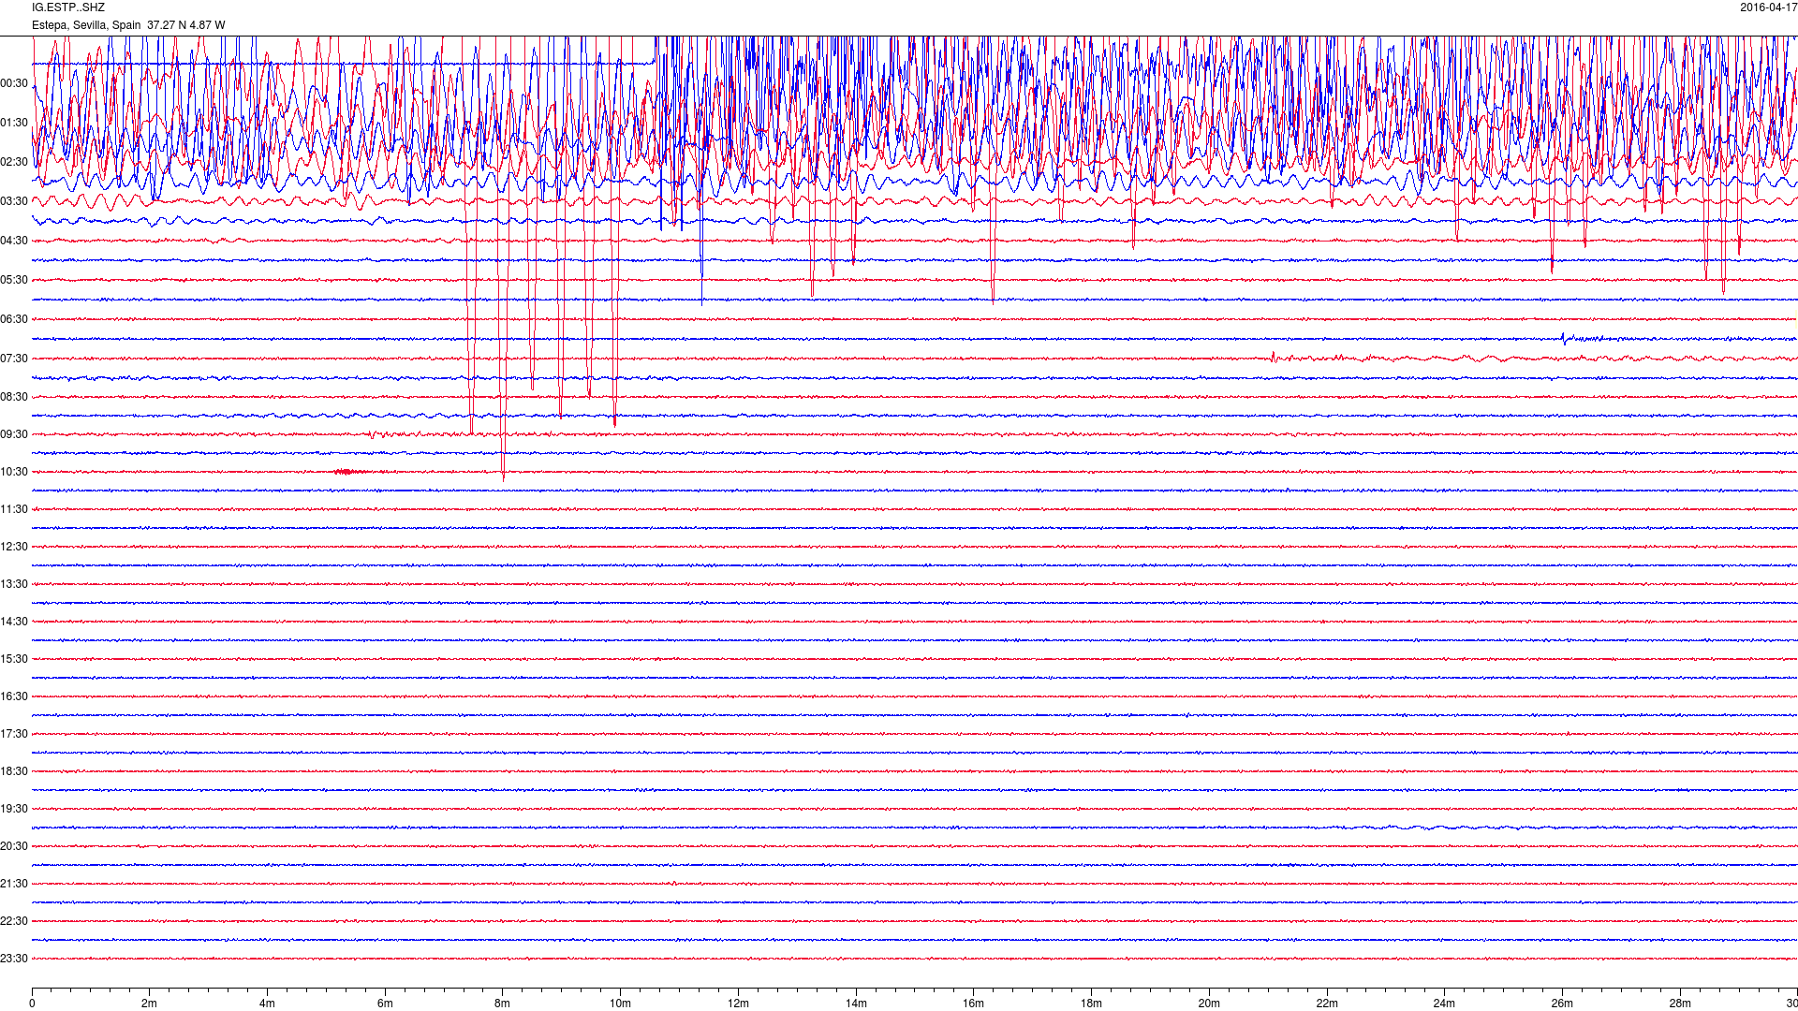Image resolution: width=1798 pixels, height=1011 pixels.
Task: Click the 14m axis tick label
Action: pos(856,1004)
